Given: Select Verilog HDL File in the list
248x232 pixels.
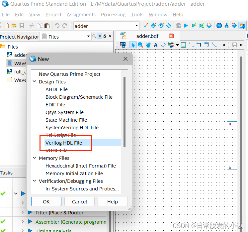Looking at the screenshot, I should point(82,143).
